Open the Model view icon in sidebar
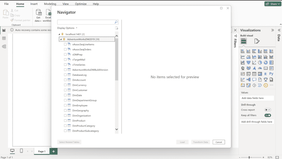This screenshot has height=159, width=282. [4, 47]
